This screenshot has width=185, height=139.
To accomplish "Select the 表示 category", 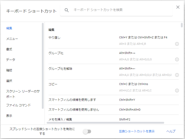I will tap(9, 116).
